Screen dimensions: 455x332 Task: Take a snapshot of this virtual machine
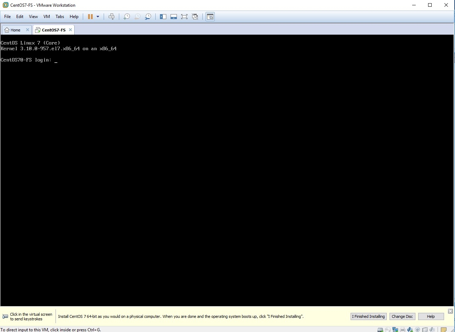pyautogui.click(x=126, y=17)
